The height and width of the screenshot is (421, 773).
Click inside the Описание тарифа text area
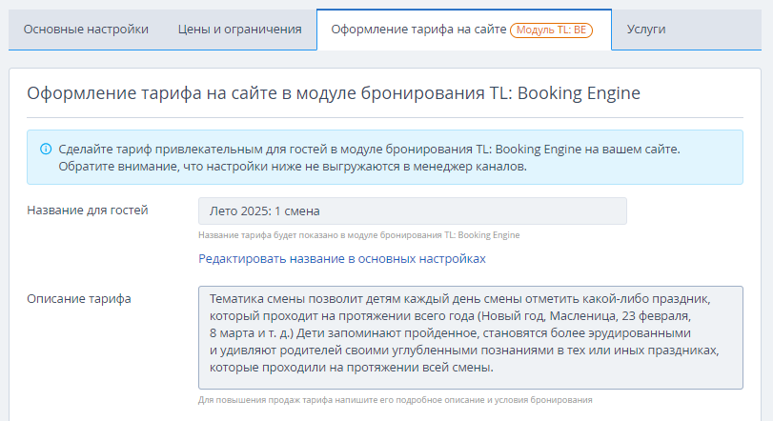[470, 337]
